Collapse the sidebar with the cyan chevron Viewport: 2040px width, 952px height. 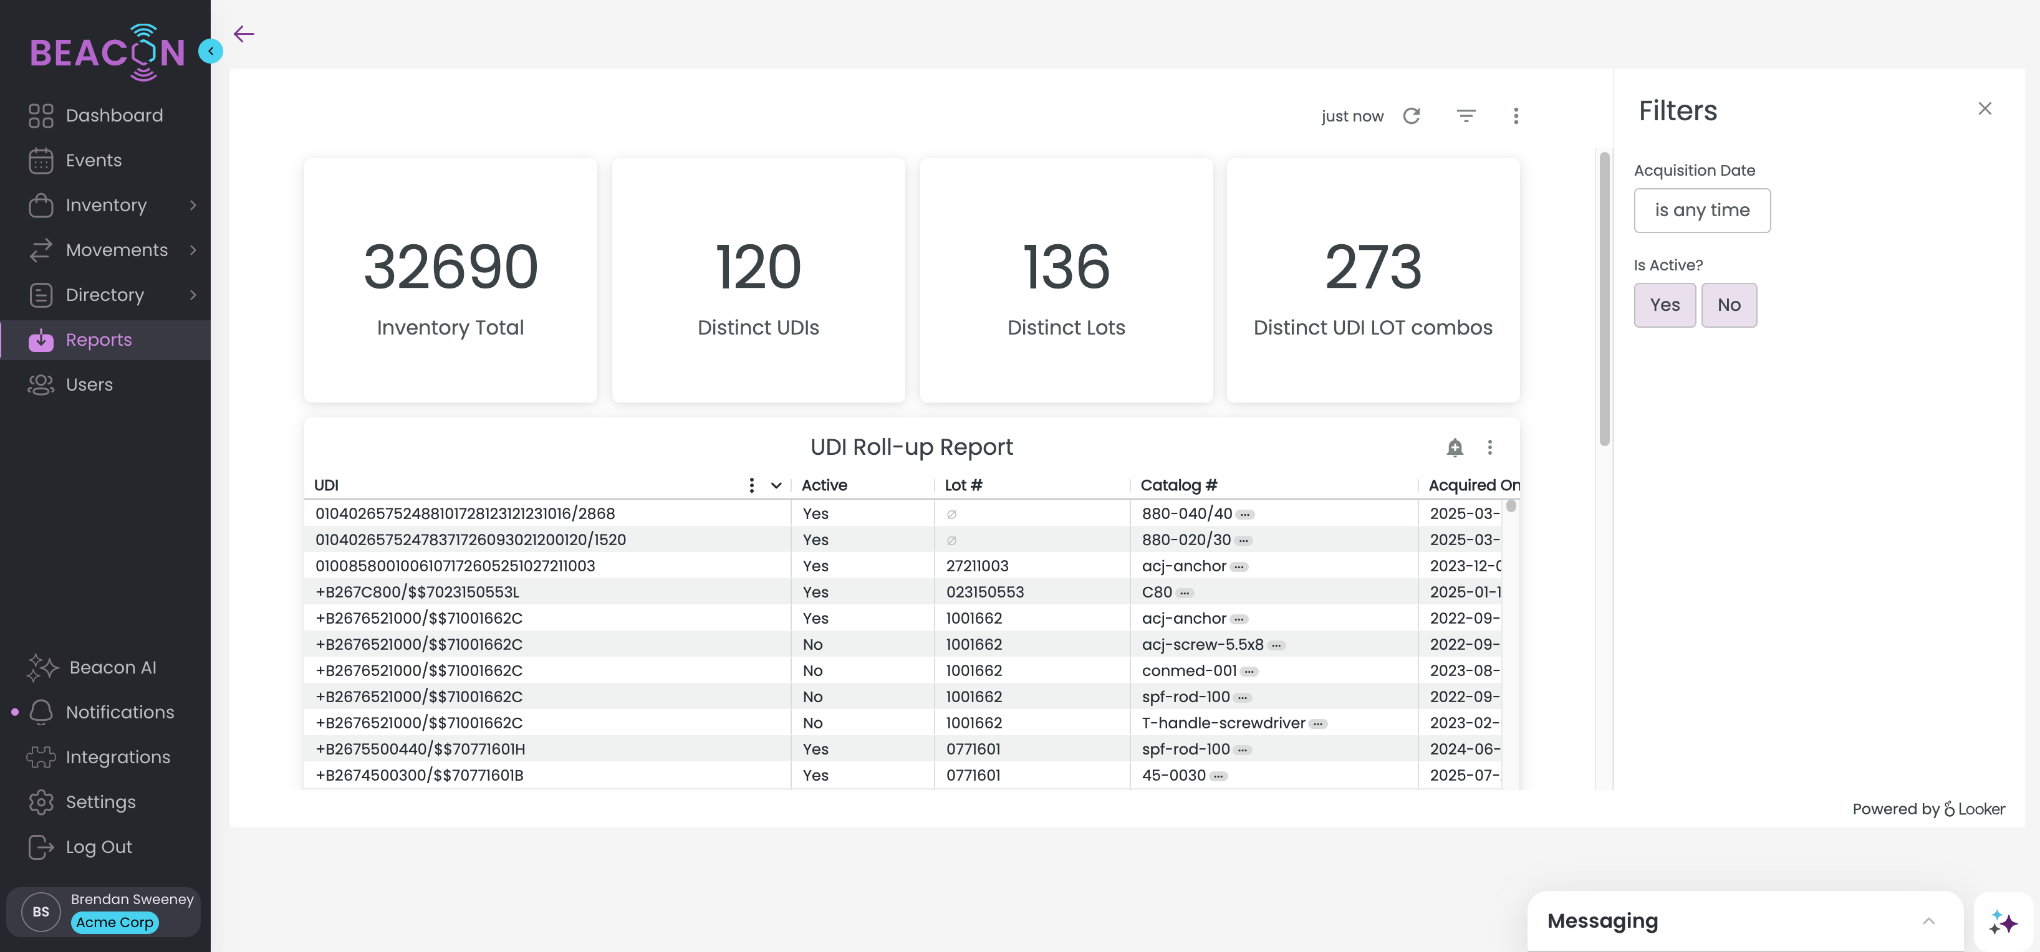[211, 52]
